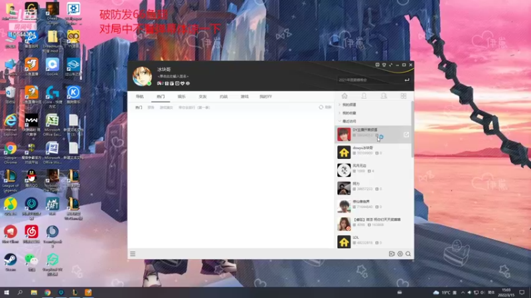This screenshot has width=531, height=298.
Task: Select the 热门 sub-filter link
Action: (139, 107)
